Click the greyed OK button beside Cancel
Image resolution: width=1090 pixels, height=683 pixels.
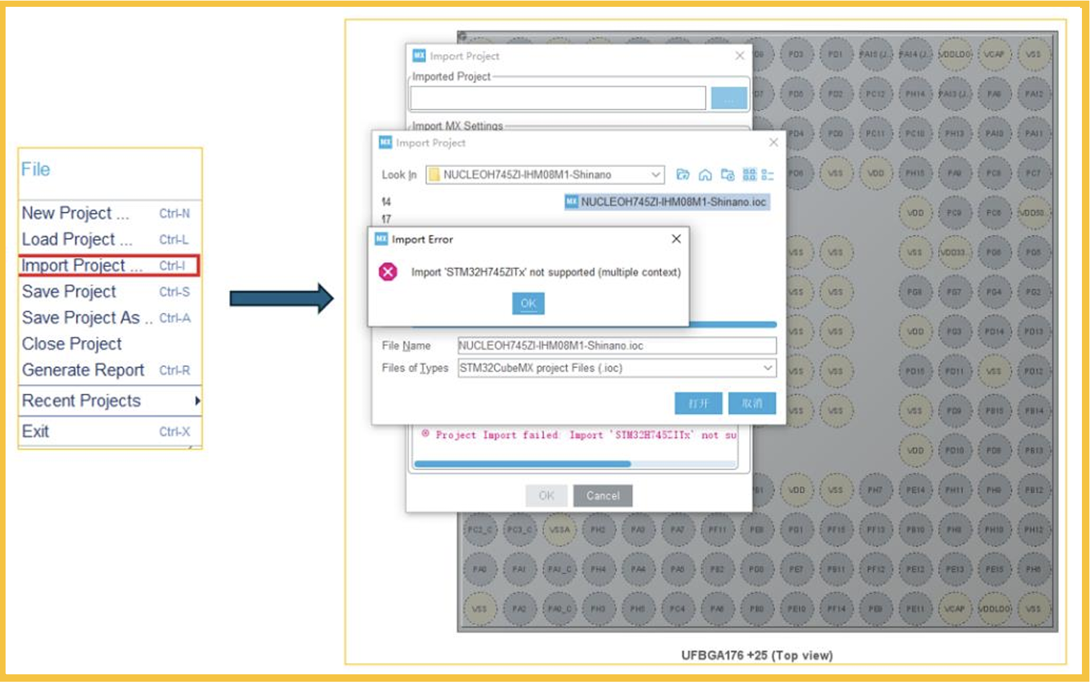pos(546,495)
